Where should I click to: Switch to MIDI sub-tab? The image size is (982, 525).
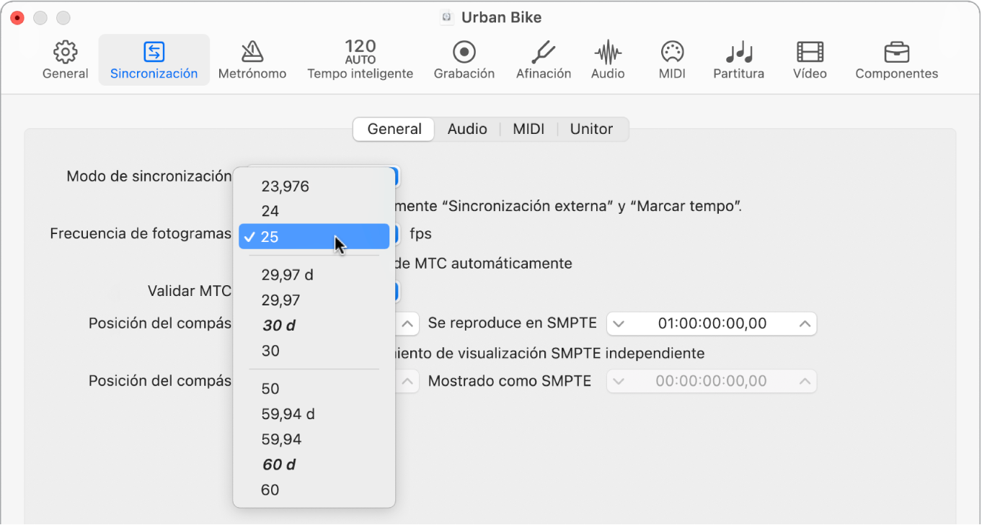[x=528, y=129]
